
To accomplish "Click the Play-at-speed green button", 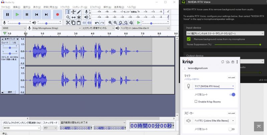I will (x=139, y=23).
